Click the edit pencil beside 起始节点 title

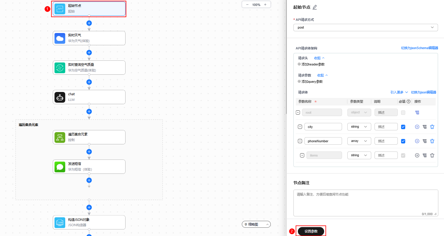315,7
